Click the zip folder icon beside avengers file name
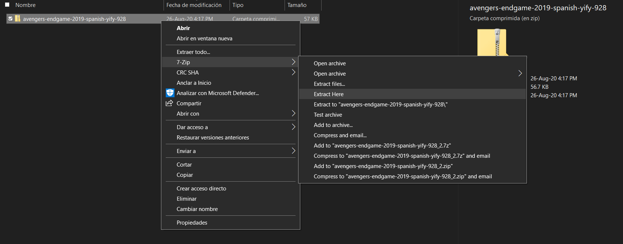Screen dimensions: 623x244 [18, 18]
